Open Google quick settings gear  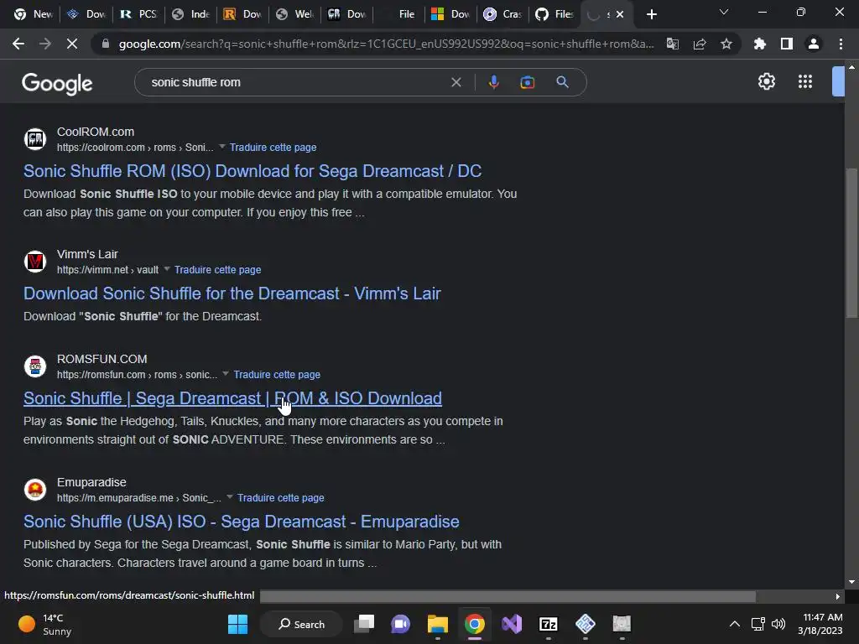click(x=767, y=81)
